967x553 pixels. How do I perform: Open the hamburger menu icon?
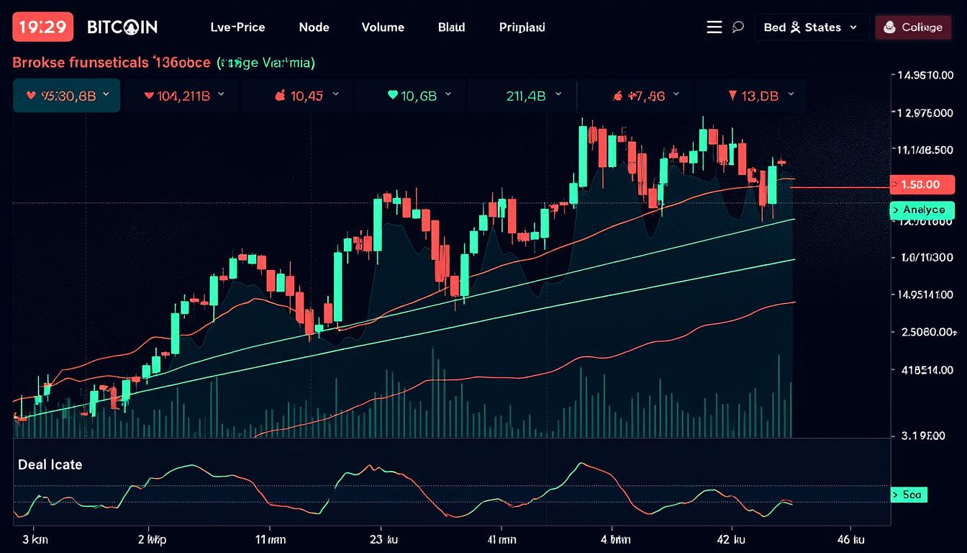coord(714,27)
